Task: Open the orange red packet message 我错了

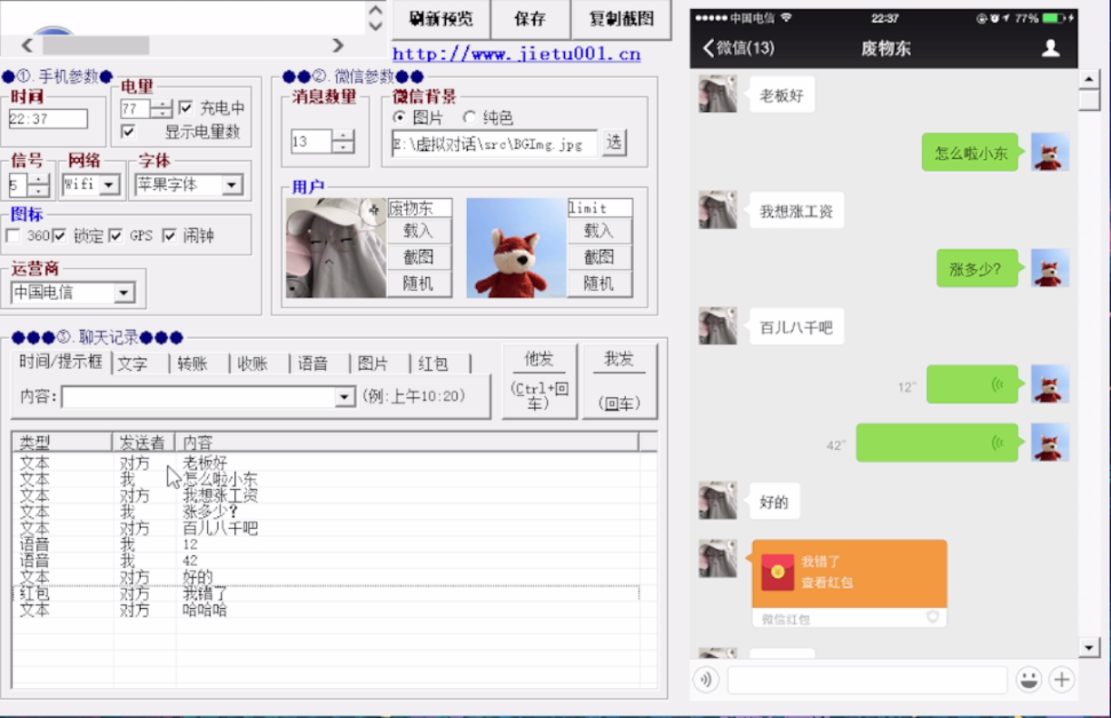Action: (848, 573)
